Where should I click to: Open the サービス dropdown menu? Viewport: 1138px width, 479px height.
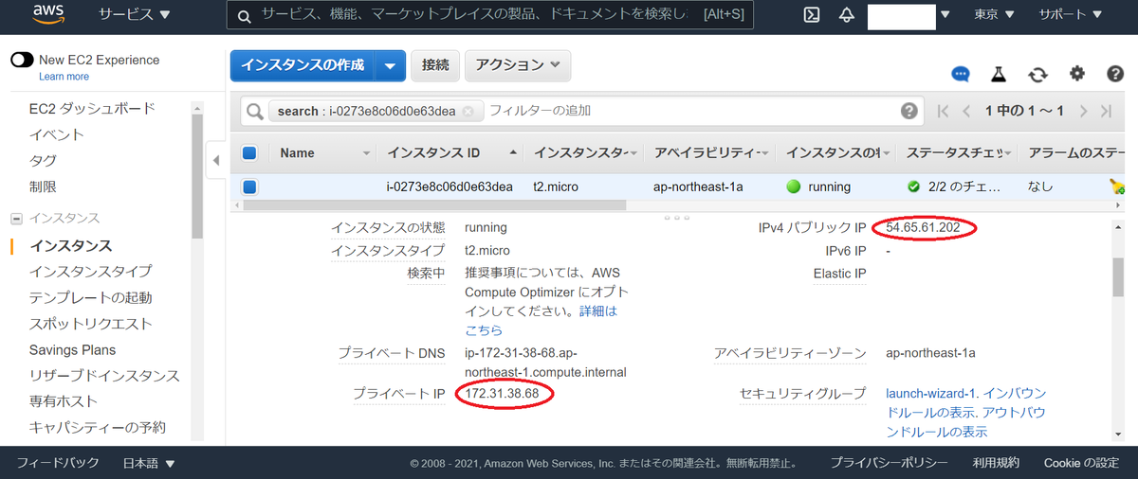click(135, 15)
